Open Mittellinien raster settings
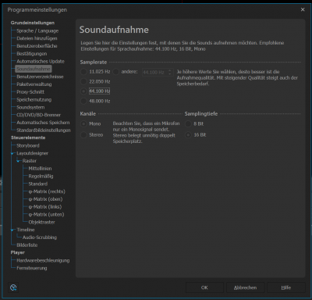312x300 pixels. click(x=40, y=169)
